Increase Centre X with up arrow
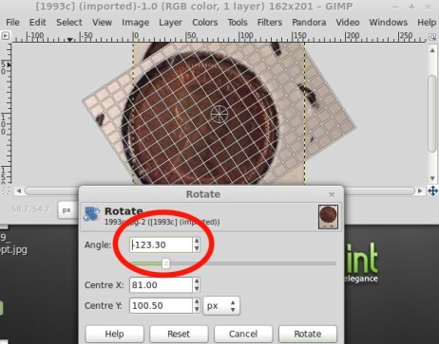Image resolution: width=439 pixels, height=344 pixels. tap(197, 281)
